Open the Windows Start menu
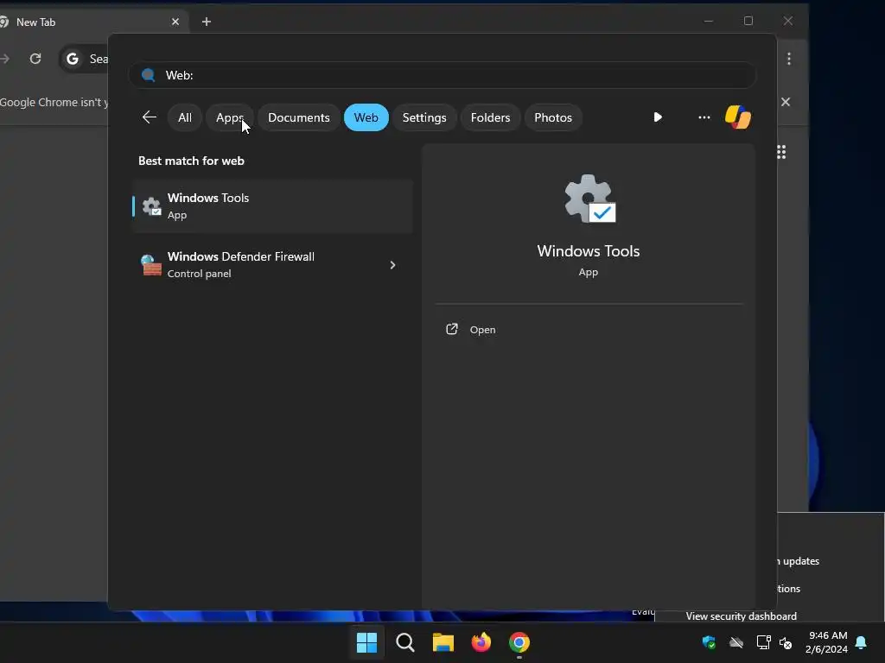 point(366,642)
